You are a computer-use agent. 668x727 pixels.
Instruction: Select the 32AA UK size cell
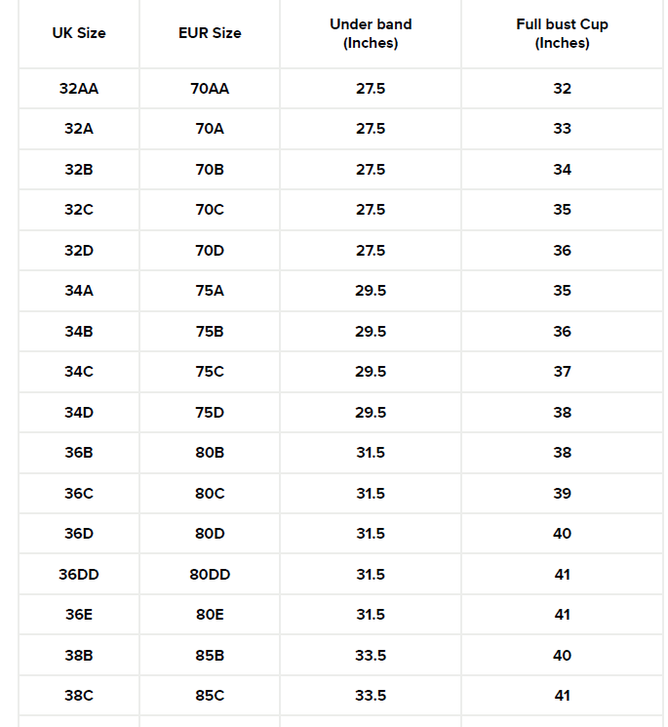click(x=79, y=89)
